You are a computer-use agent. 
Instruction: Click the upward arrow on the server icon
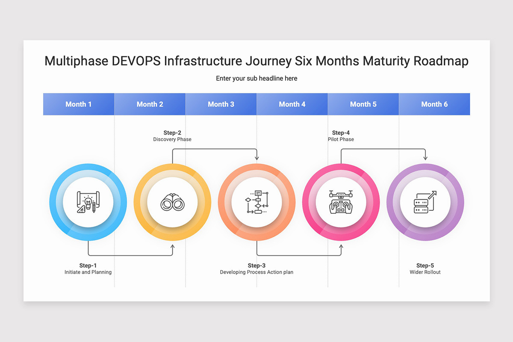[x=433, y=192]
